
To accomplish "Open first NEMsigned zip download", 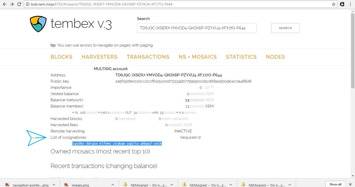I will [149, 185].
